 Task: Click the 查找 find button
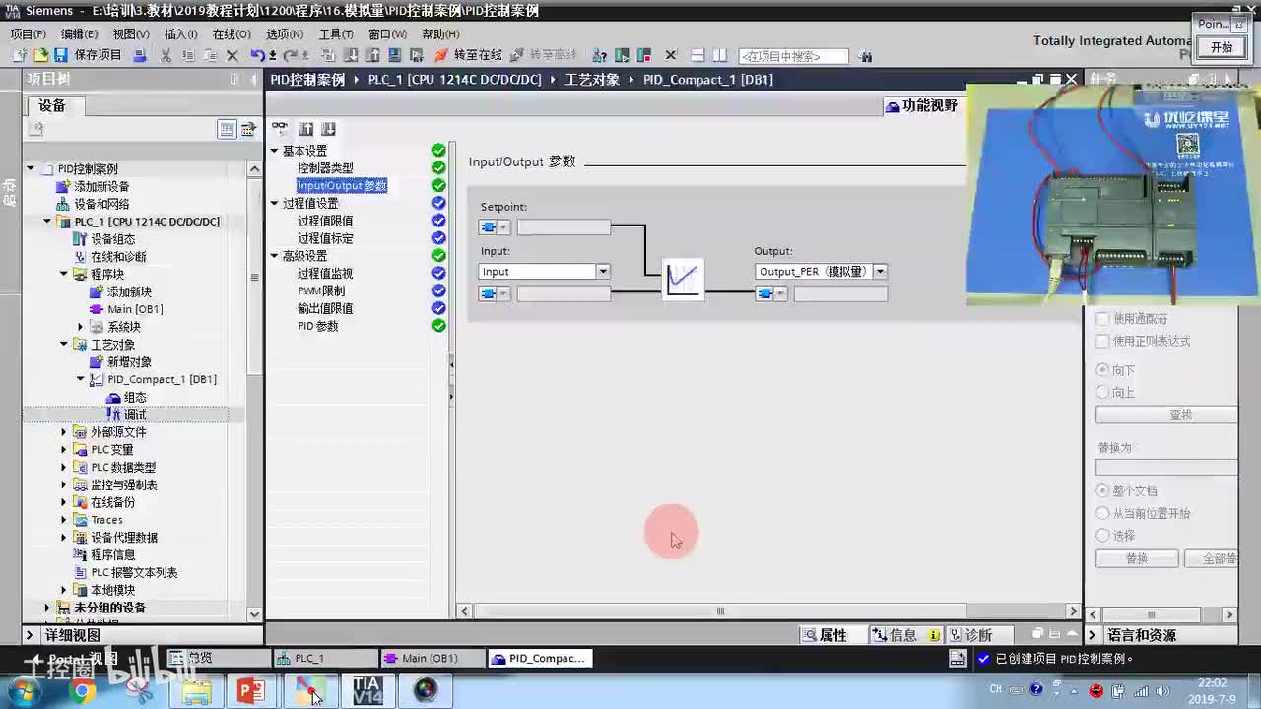[x=1166, y=415]
